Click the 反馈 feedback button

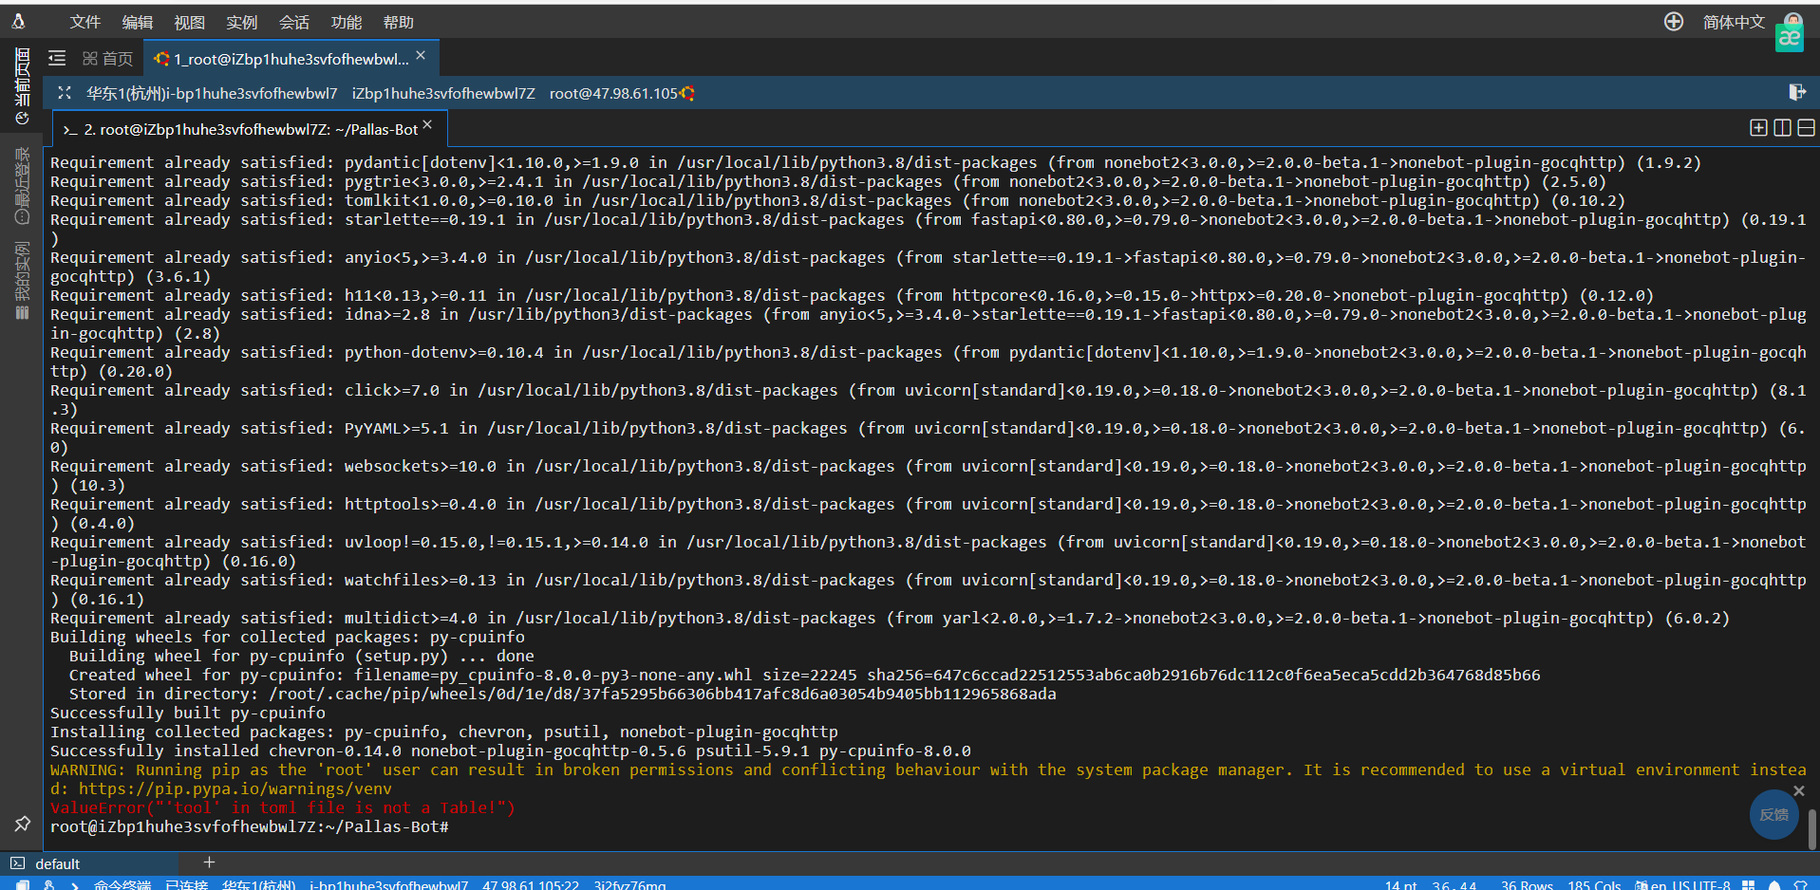1773,814
